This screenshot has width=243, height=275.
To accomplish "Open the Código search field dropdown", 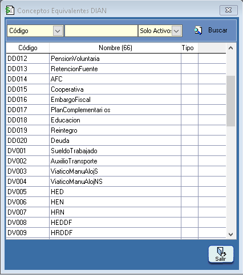I will 58,31.
